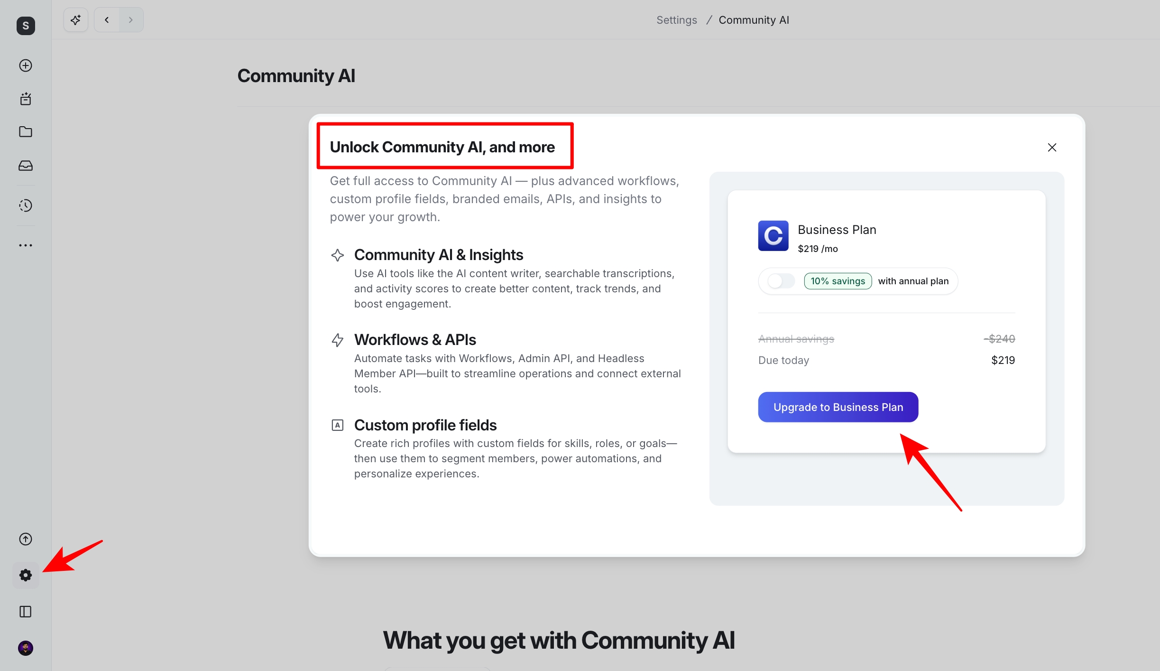Click the Business Plan C logo
Screen dimensions: 1160x671
click(773, 236)
